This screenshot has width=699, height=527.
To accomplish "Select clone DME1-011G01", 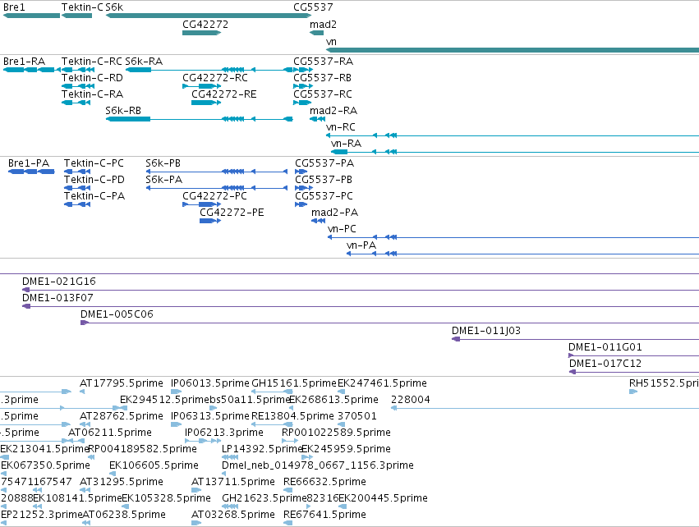I will coord(605,347).
